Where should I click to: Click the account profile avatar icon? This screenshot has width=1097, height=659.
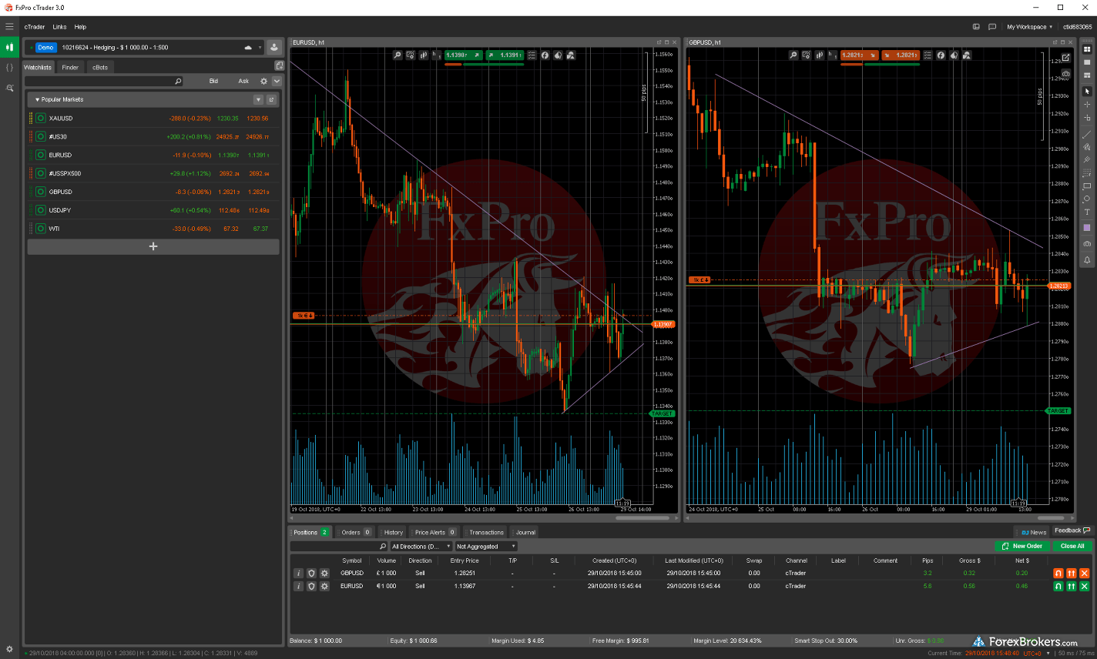pos(273,47)
